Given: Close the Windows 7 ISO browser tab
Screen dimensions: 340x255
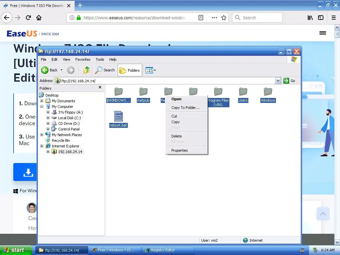Looking at the screenshot, I should [x=69, y=6].
